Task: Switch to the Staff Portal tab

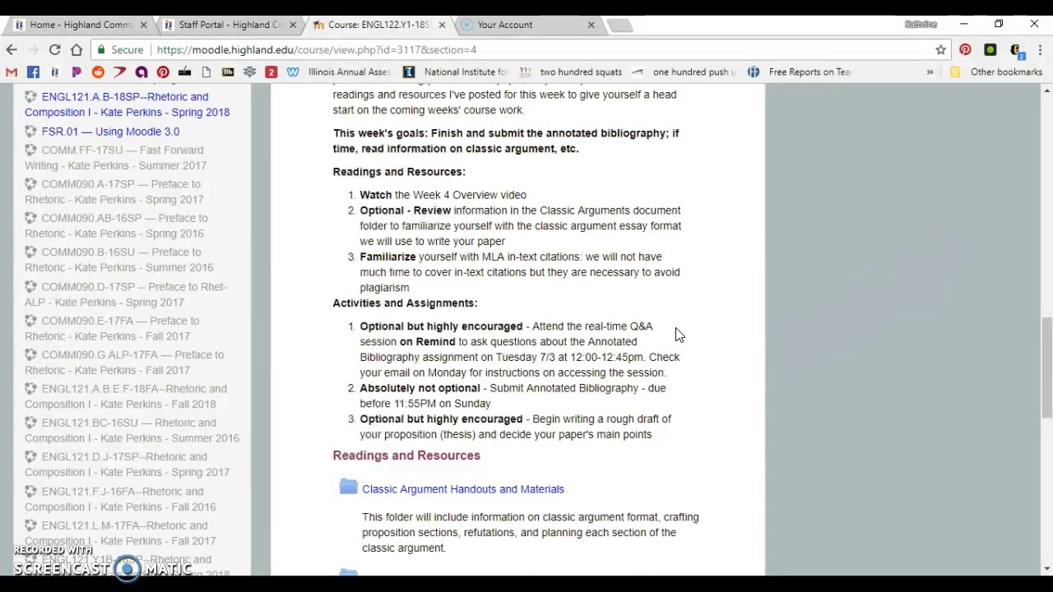Action: (230, 25)
